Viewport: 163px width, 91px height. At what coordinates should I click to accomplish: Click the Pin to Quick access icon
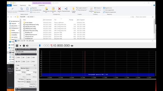tap(12, 9)
